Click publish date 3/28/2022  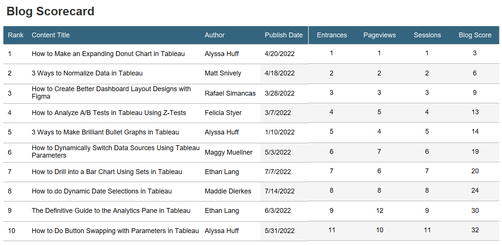click(x=280, y=93)
